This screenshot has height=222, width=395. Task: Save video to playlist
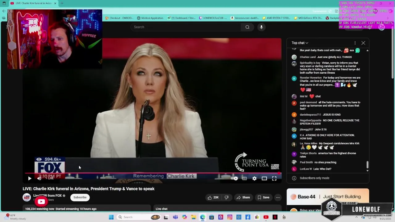264,197
